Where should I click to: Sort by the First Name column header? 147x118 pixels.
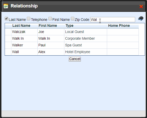click(x=48, y=26)
